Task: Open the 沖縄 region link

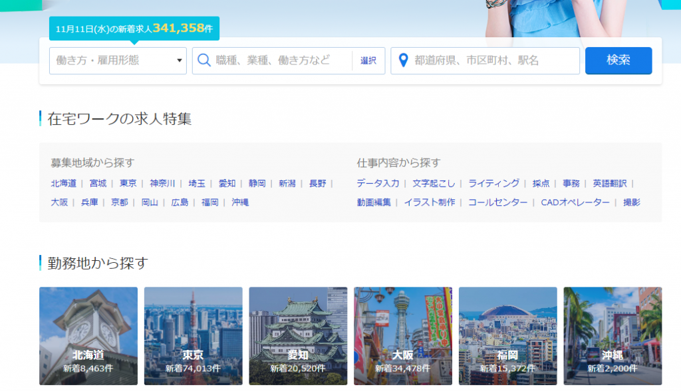Action: pyautogui.click(x=240, y=202)
